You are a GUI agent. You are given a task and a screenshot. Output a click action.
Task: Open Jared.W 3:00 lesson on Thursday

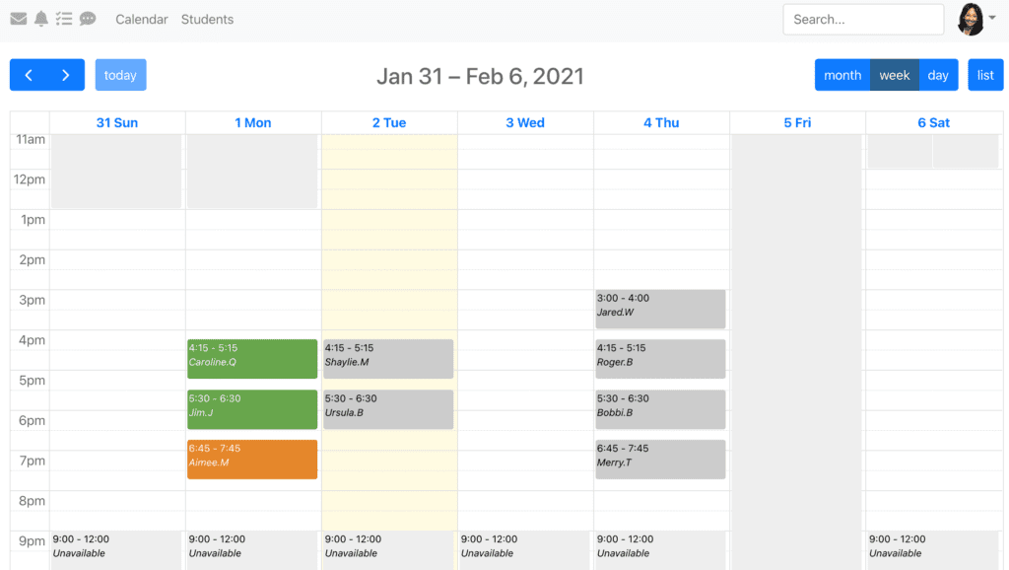coord(660,309)
